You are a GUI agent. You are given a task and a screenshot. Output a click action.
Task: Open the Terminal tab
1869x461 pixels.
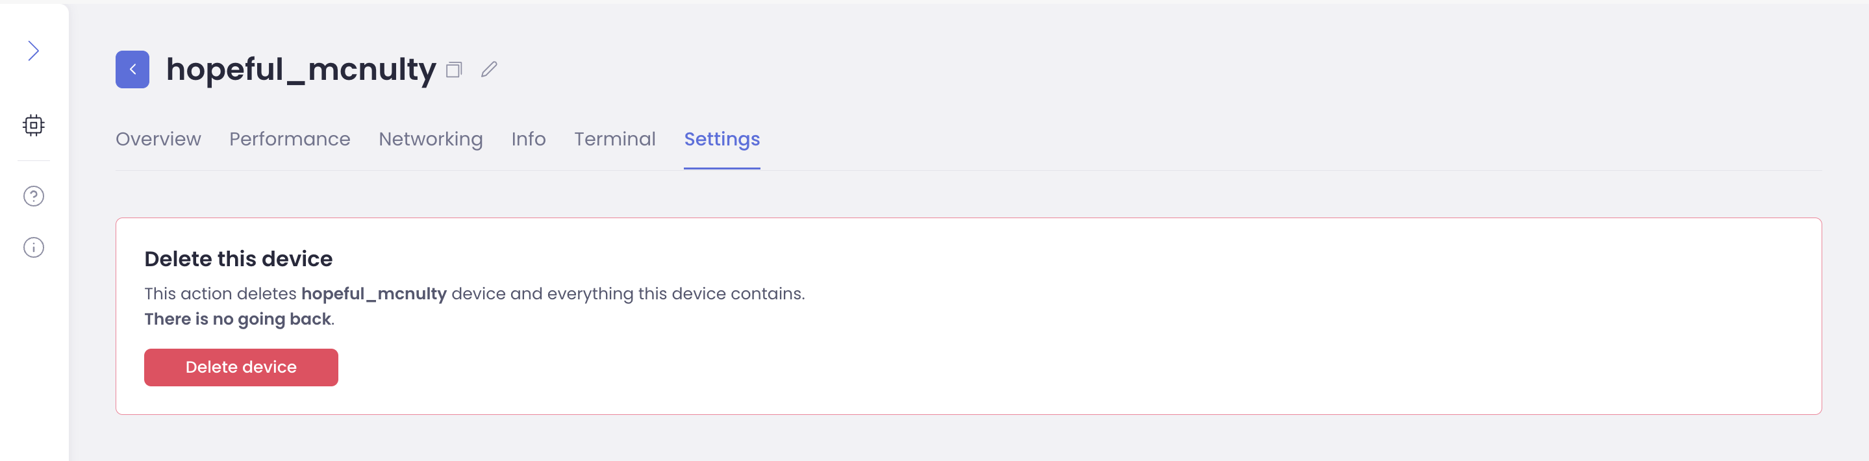click(614, 139)
